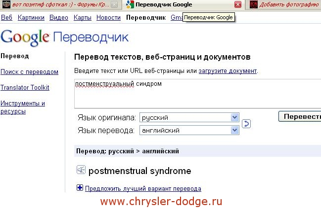Open the Новости navigation link
The width and height of the screenshot is (321, 210).
coord(108,18)
